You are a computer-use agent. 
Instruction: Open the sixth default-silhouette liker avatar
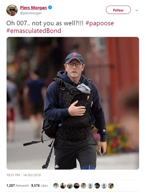point(90,186)
